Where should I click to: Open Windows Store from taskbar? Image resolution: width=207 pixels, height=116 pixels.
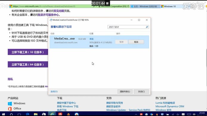pos(44,114)
